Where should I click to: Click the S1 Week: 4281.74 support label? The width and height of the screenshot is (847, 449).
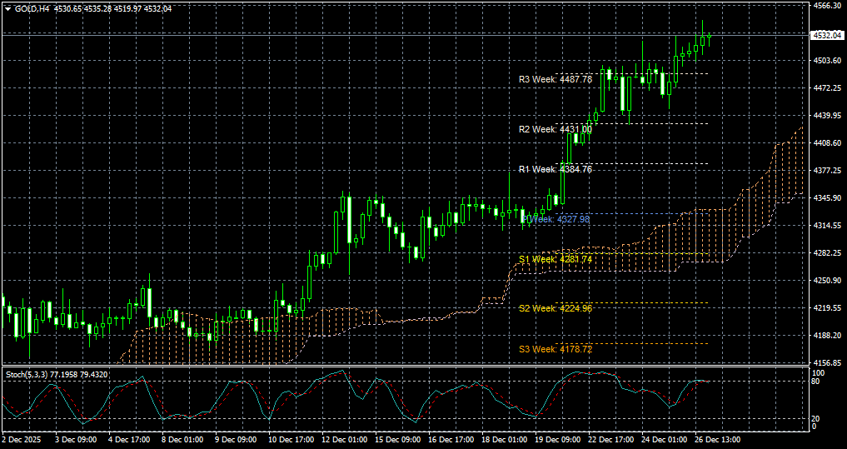[x=556, y=259]
